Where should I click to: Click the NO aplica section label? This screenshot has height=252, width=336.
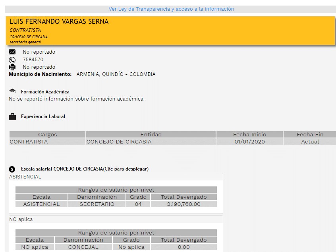coord(21,219)
